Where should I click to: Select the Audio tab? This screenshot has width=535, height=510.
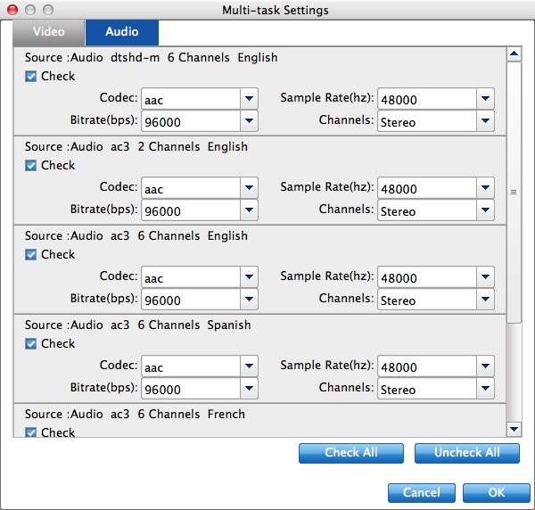pyautogui.click(x=122, y=32)
